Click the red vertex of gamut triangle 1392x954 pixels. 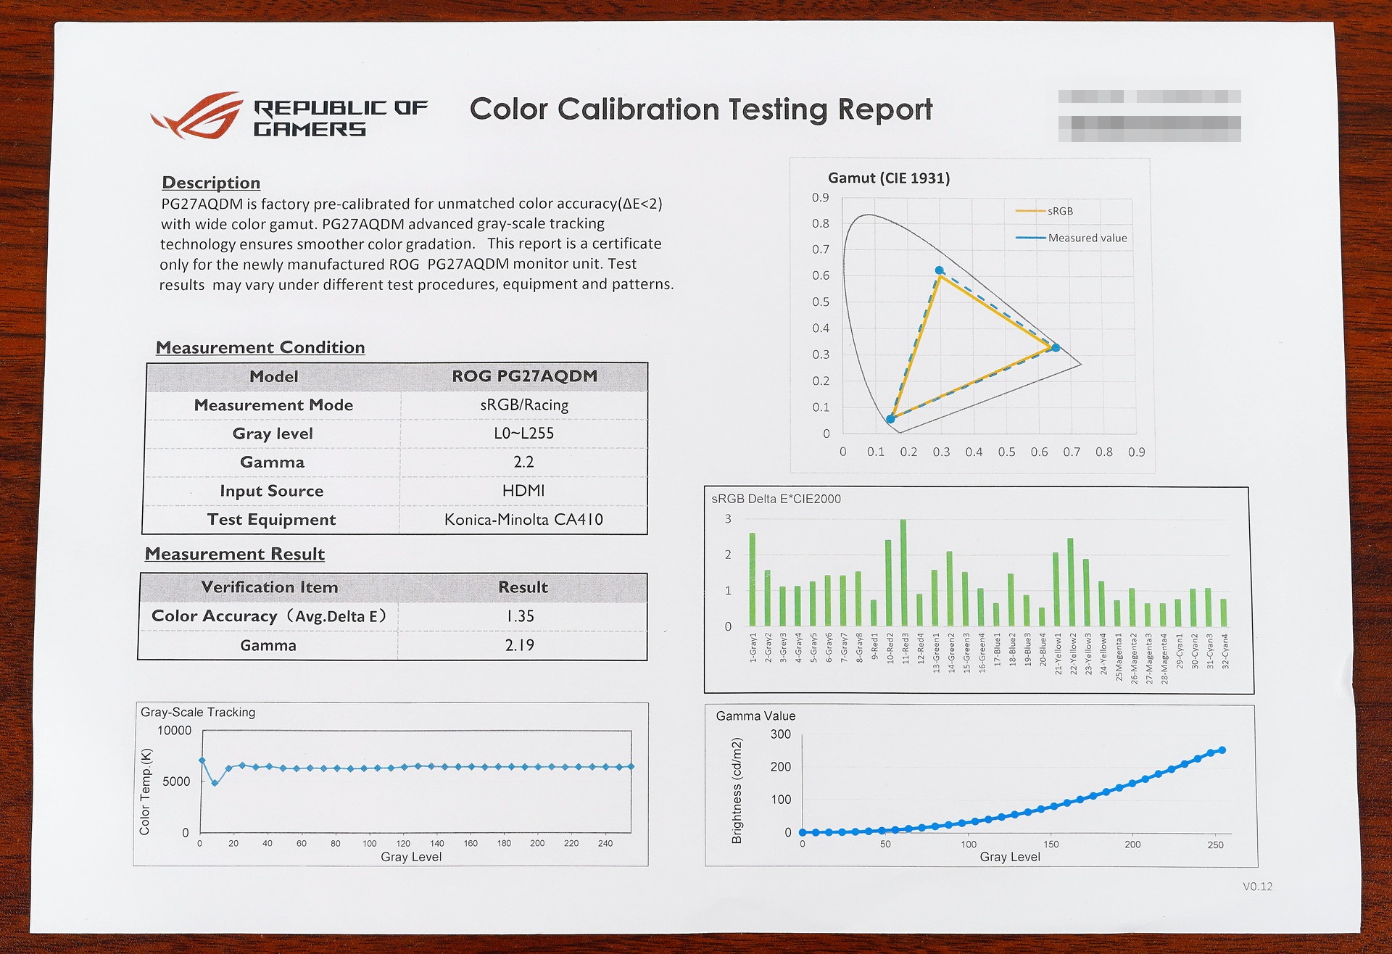tap(1056, 348)
